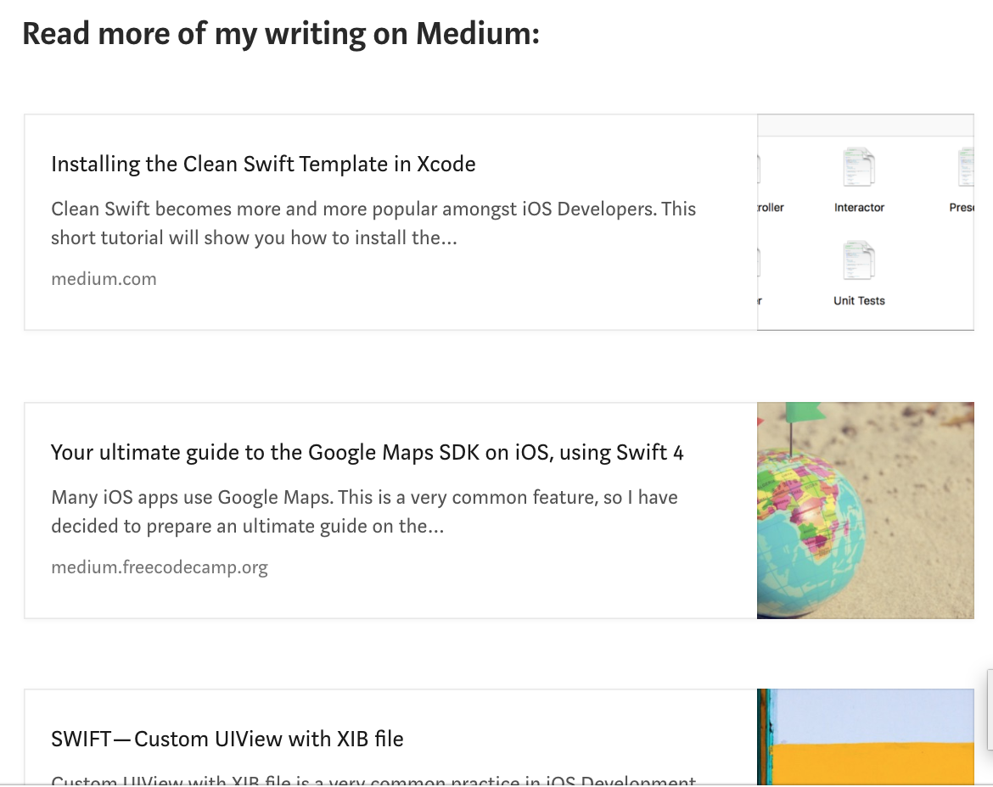Open the SWIFT Custom UIView with XIB article
The width and height of the screenshot is (993, 787).
click(227, 739)
